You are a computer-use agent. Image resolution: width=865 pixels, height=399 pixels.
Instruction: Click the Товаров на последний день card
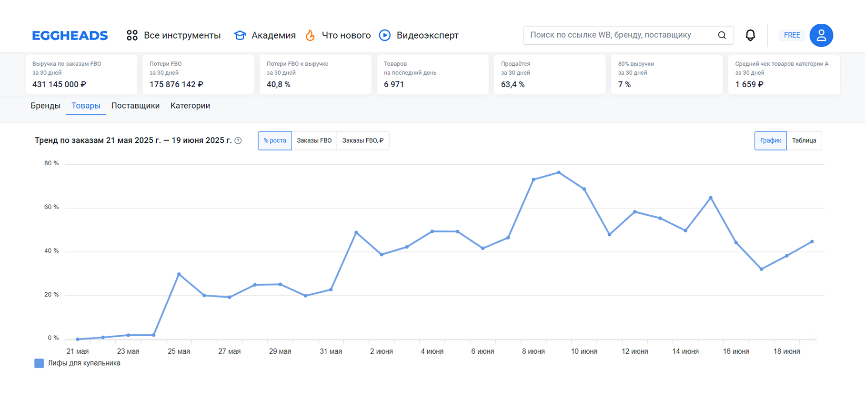[x=432, y=74]
